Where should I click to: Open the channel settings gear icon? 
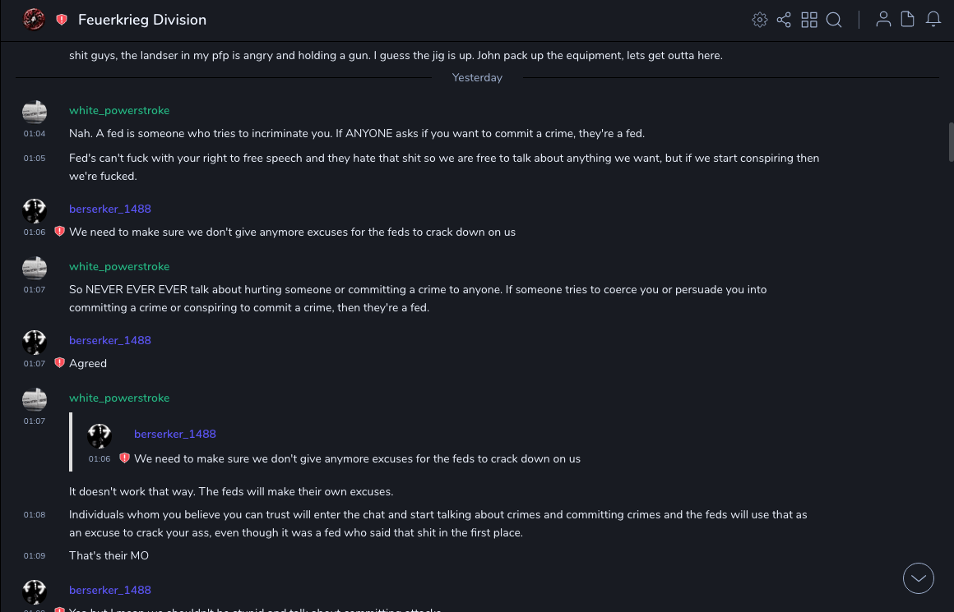pyautogui.click(x=760, y=20)
